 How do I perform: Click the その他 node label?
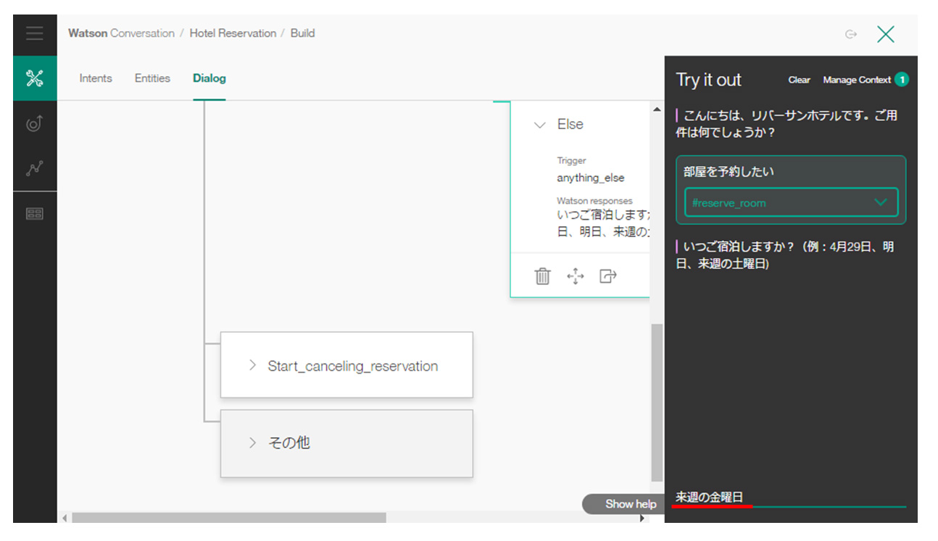click(289, 442)
